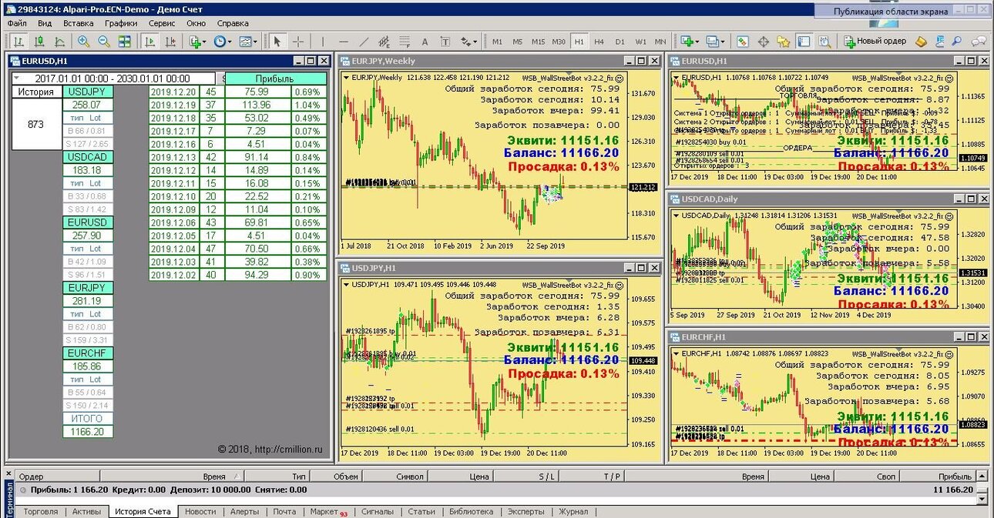Open the Графики menu
Screen dimensions: 994x518
click(121, 23)
